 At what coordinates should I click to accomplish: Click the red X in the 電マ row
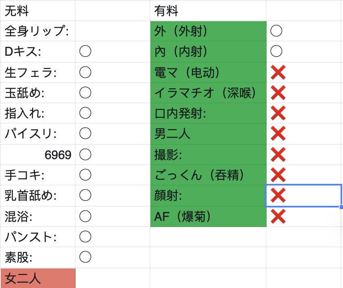[x=278, y=72]
